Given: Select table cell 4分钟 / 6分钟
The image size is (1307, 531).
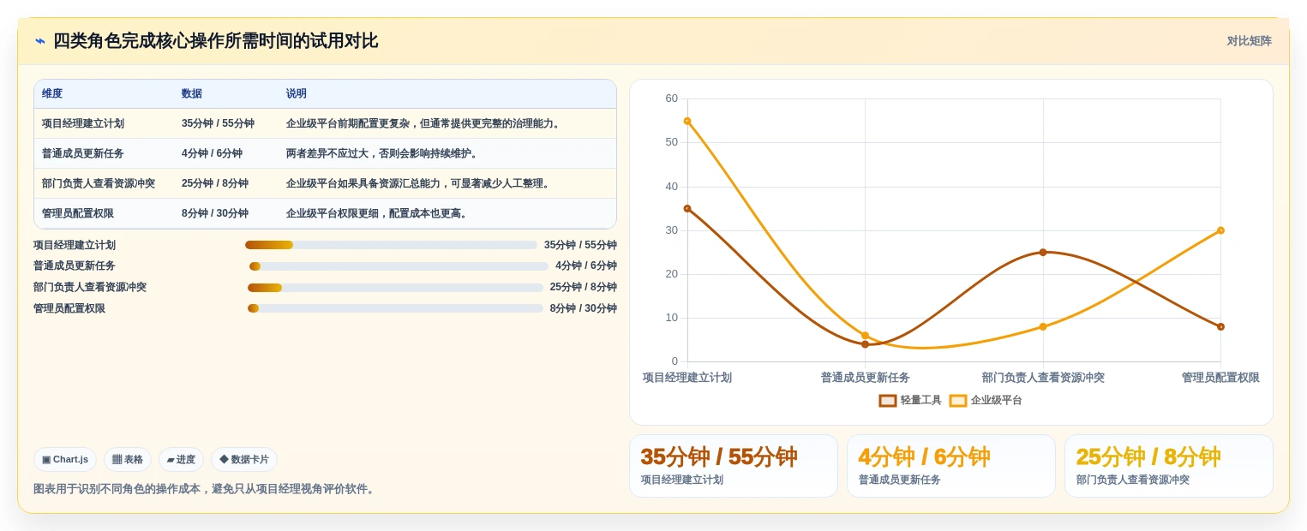Looking at the screenshot, I should tap(212, 153).
